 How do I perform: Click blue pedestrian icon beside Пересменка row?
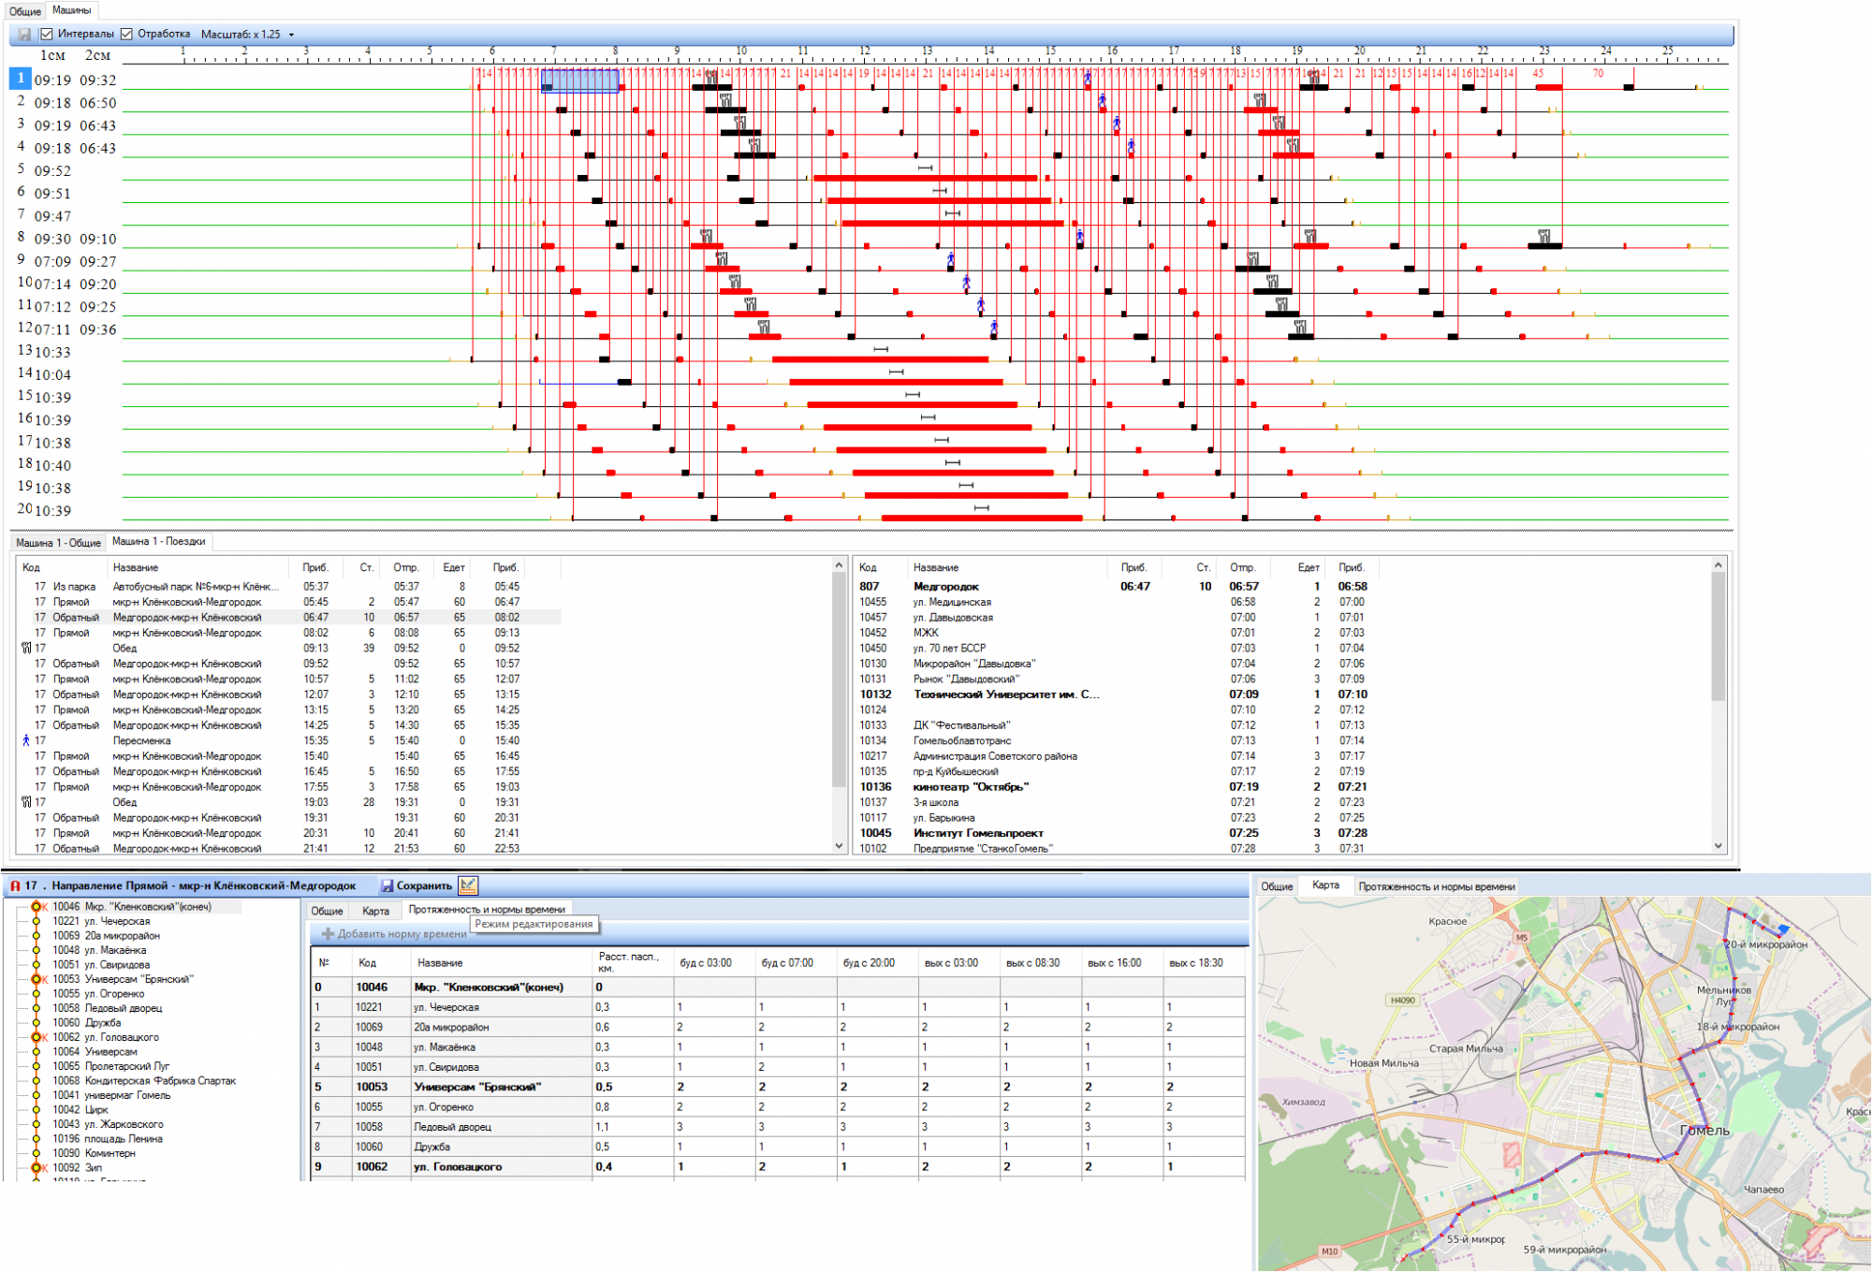[26, 740]
